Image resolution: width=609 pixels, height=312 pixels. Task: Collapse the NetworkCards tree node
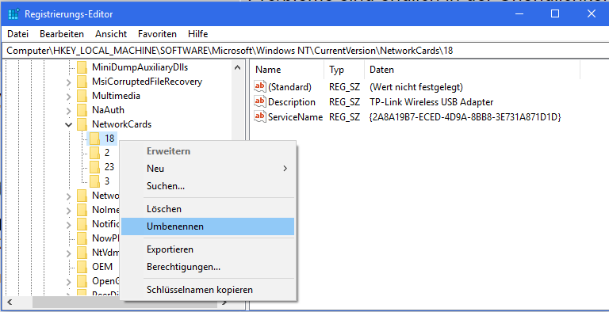pyautogui.click(x=69, y=124)
